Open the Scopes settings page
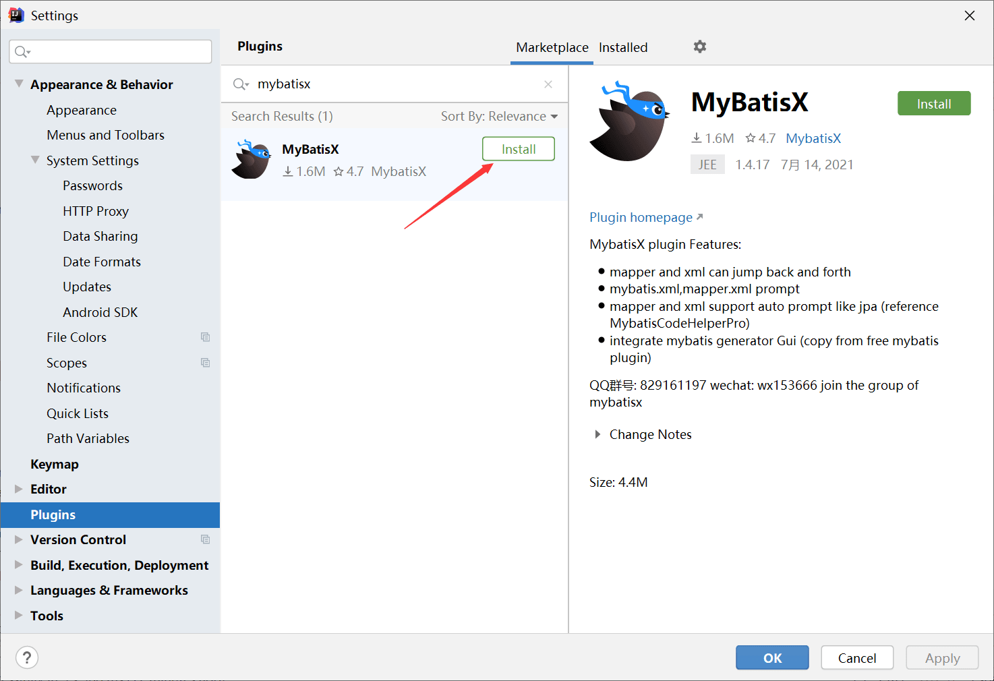The width and height of the screenshot is (994, 681). click(67, 363)
